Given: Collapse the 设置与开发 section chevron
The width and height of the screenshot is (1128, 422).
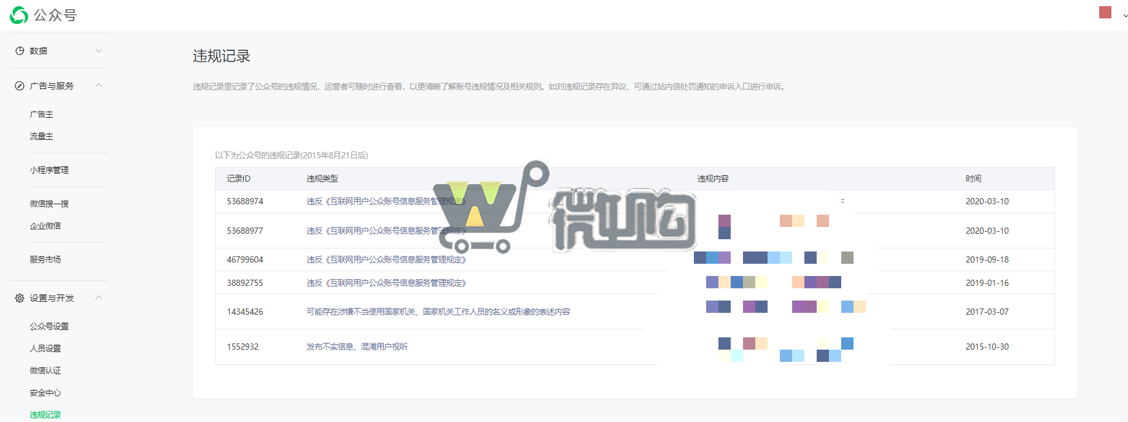Looking at the screenshot, I should point(99,298).
